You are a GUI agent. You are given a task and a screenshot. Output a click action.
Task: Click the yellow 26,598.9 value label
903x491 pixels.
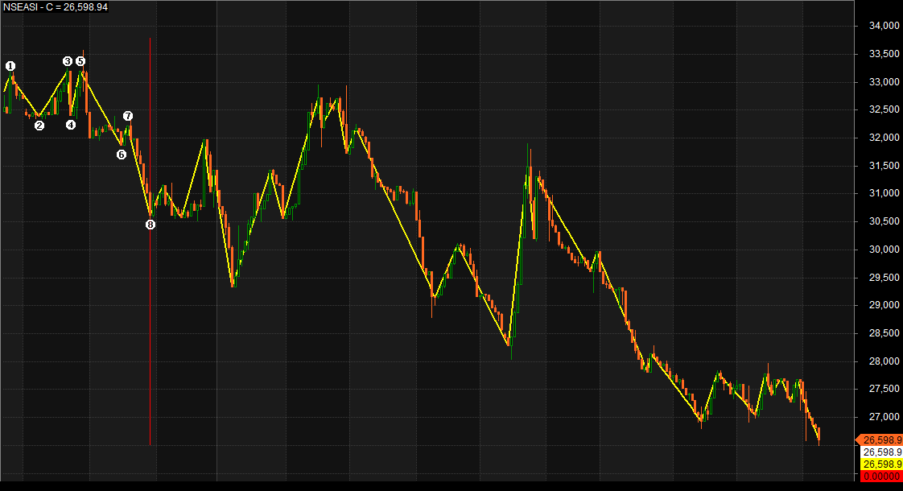pyautogui.click(x=881, y=464)
